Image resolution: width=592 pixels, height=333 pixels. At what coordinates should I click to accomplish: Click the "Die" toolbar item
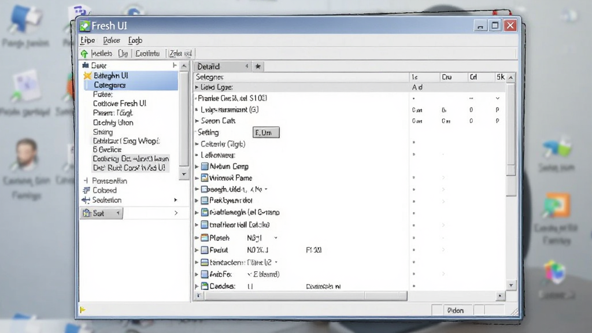click(123, 54)
